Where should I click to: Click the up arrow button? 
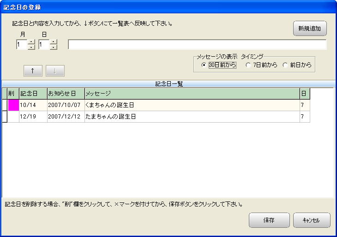[33, 71]
